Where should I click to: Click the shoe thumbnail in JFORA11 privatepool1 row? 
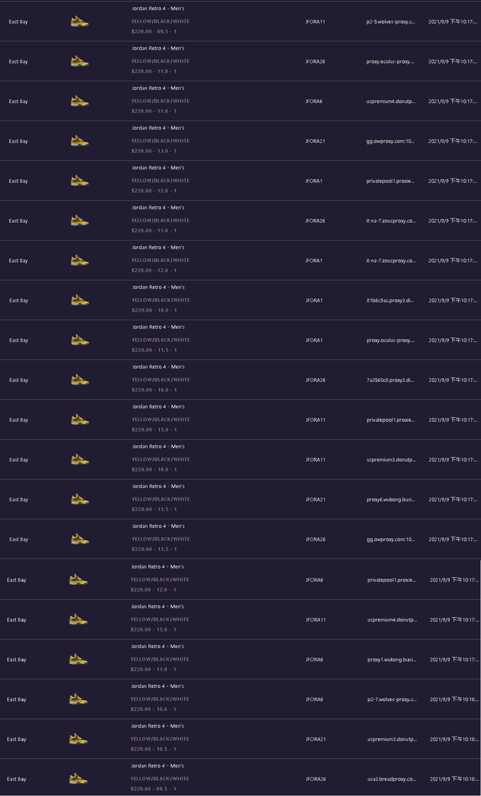tap(80, 420)
